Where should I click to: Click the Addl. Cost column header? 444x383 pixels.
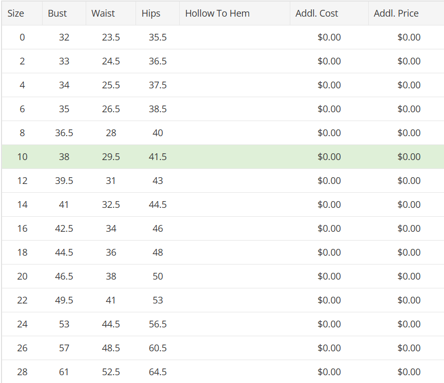(329, 14)
